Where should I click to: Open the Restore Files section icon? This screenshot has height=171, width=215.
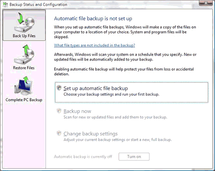pyautogui.click(x=24, y=54)
